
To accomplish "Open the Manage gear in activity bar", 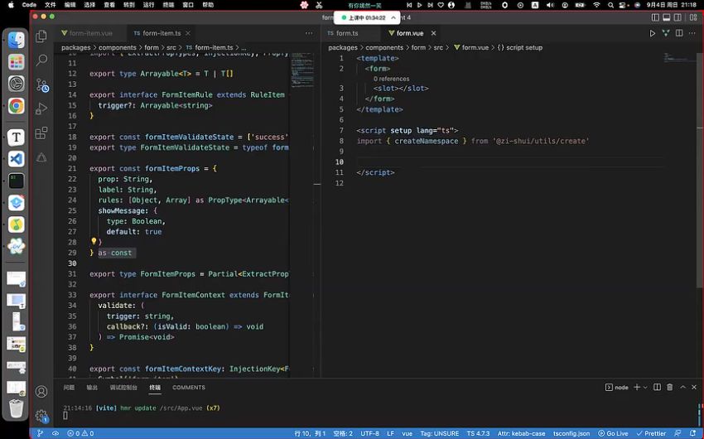I will pos(41,415).
